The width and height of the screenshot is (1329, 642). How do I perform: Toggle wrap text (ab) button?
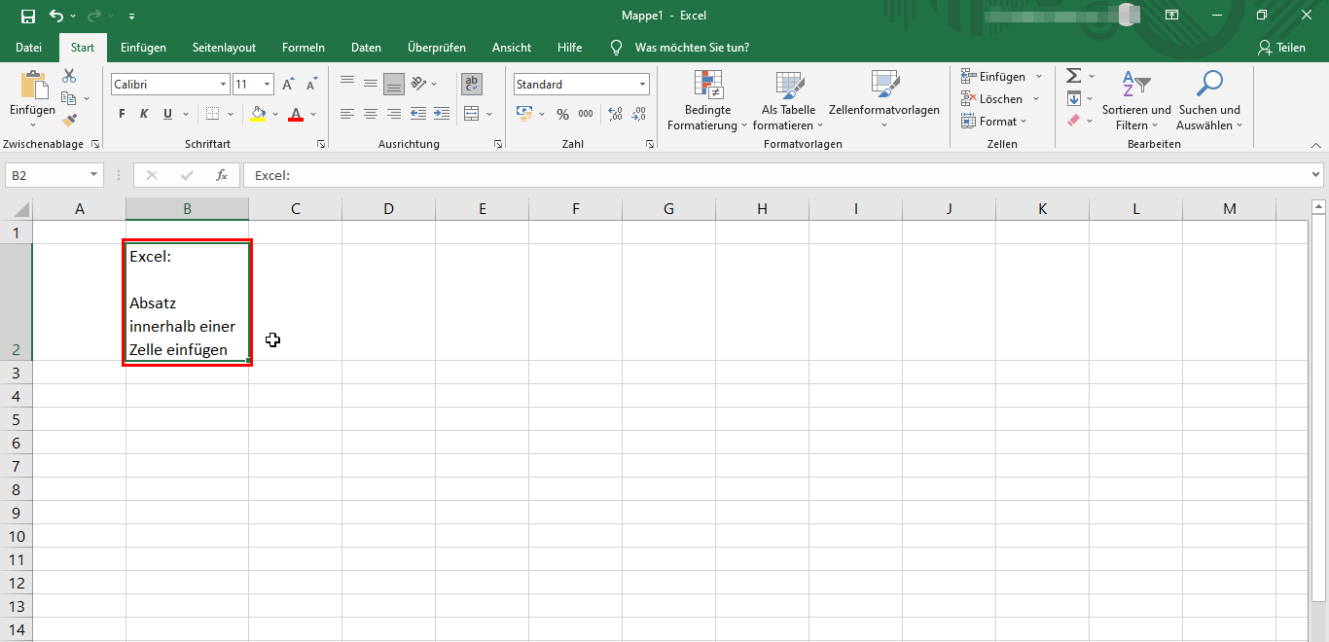[472, 84]
